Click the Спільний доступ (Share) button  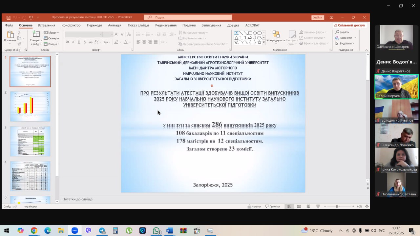pos(349,25)
